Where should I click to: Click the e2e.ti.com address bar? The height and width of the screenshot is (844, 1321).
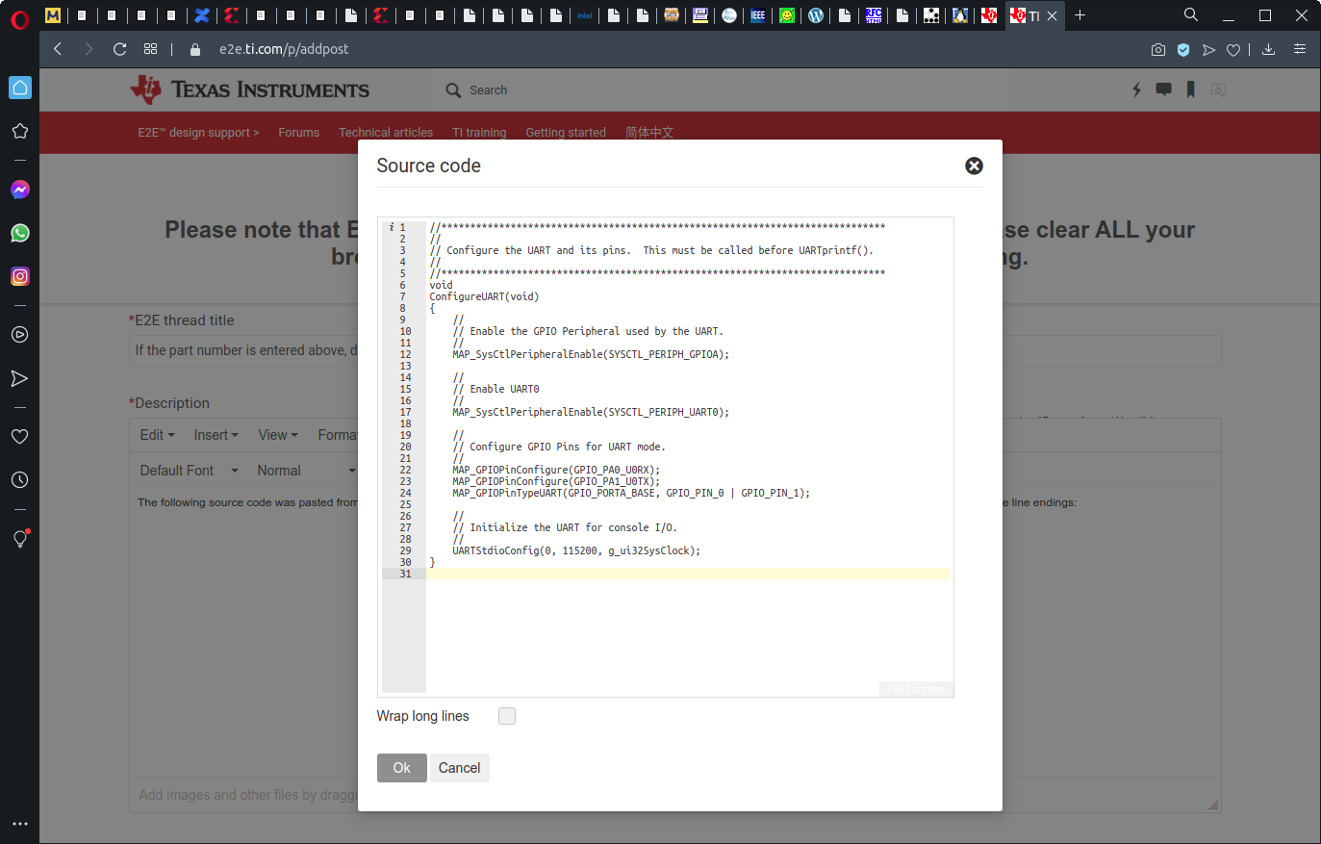coord(284,49)
